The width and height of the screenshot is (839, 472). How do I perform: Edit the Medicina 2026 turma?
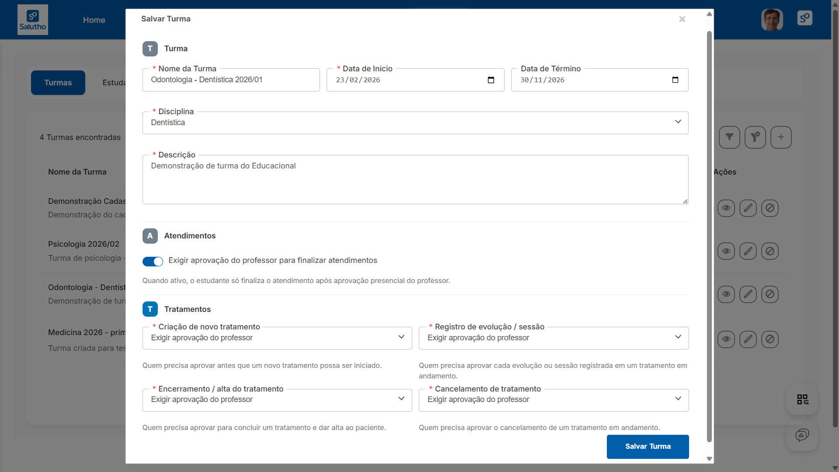pyautogui.click(x=748, y=339)
